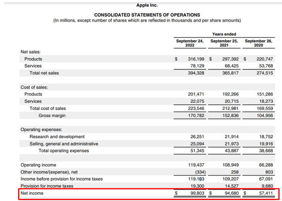
Task: Click the Net income row label
Action: 32,193
